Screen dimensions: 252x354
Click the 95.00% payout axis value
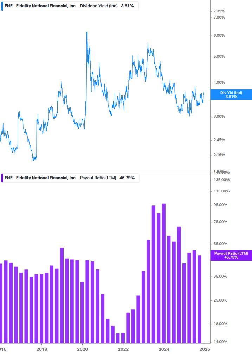(x=220, y=205)
